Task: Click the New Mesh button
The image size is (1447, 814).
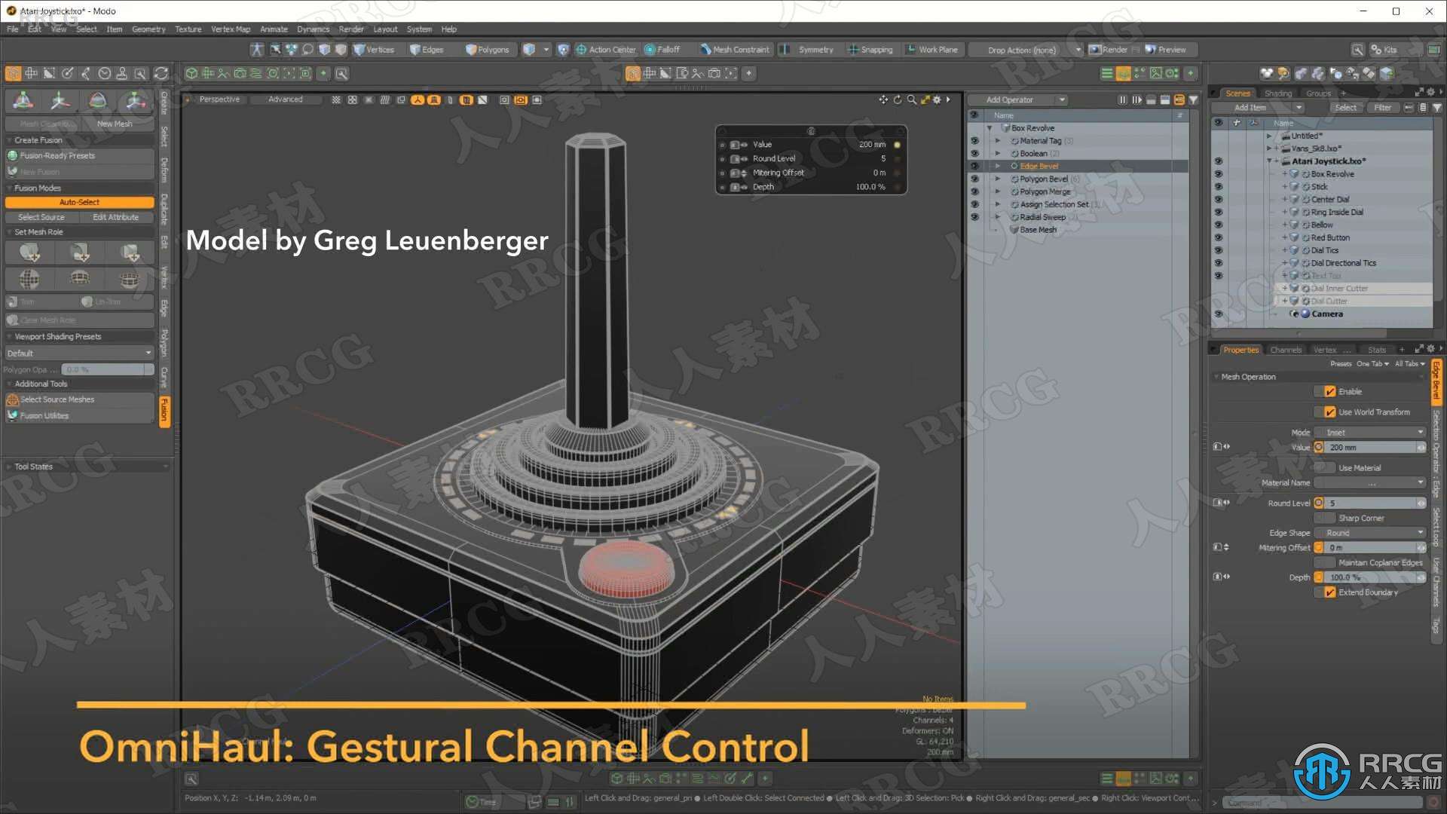Action: 115,124
